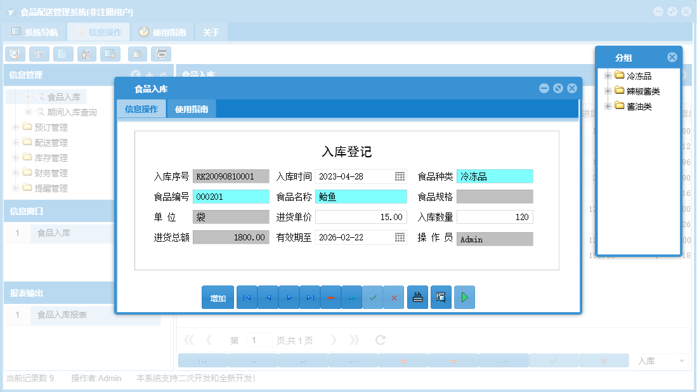
Task: Cancel editing with the red X icon
Action: coord(394,297)
